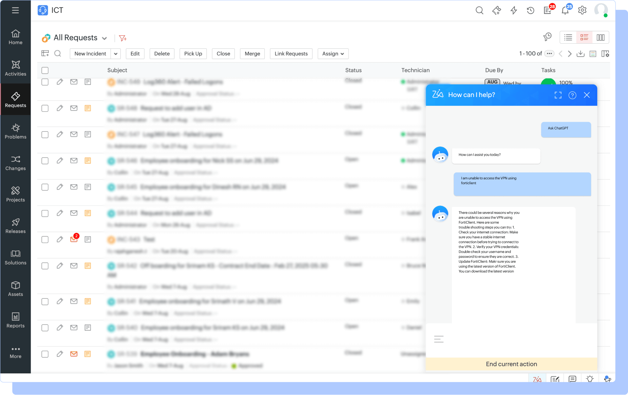Open the quick actions lightning icon
Screen dimensions: 628x395
tap(514, 10)
